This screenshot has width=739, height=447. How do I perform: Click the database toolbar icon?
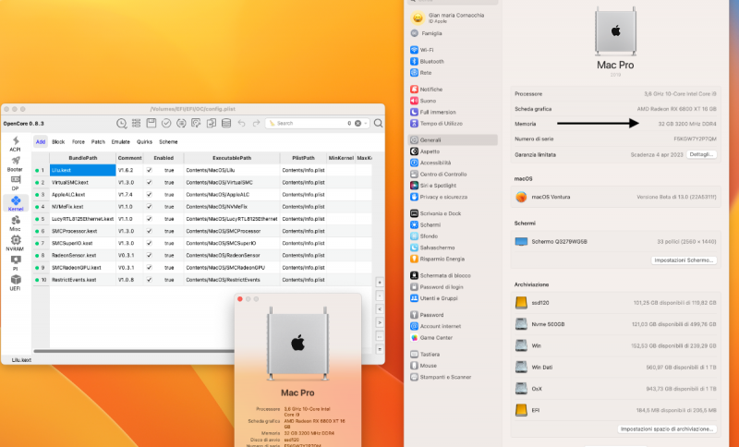226,123
